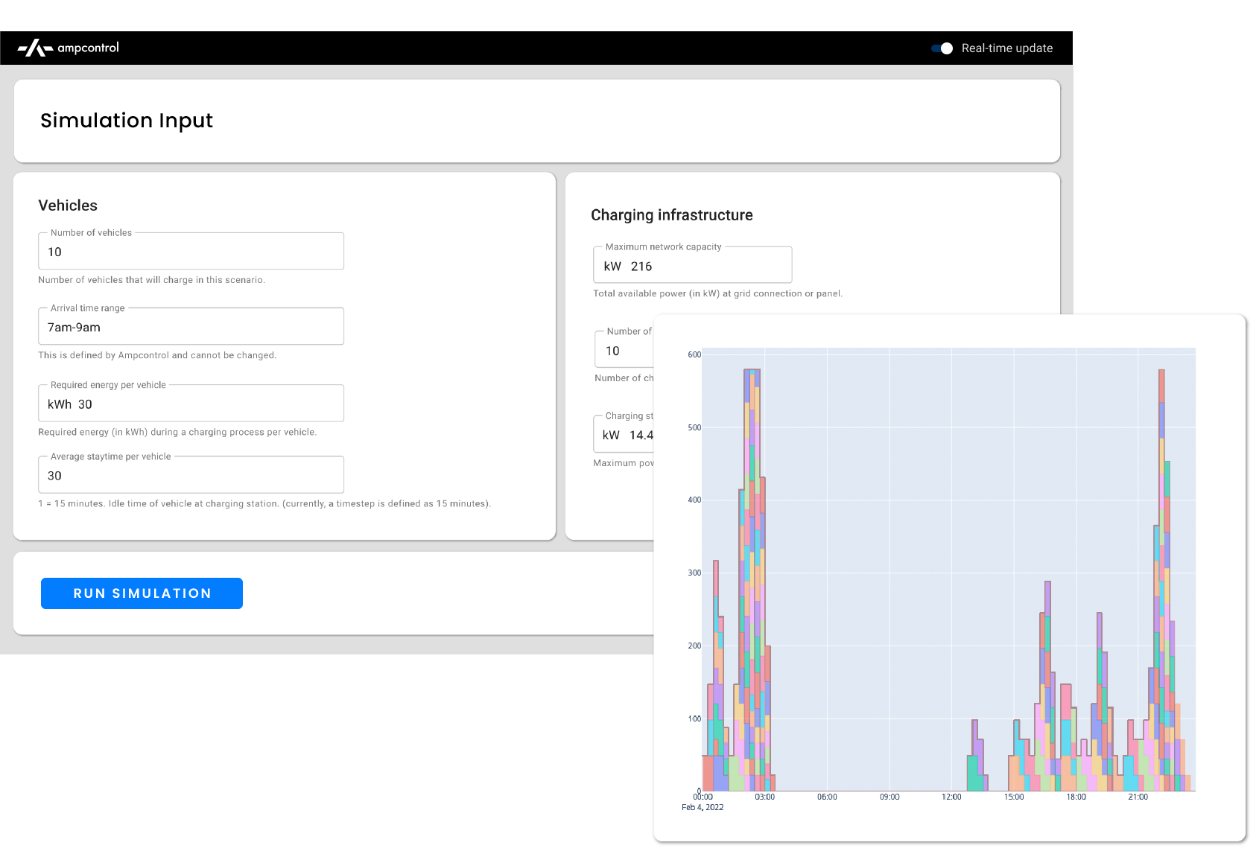
Task: Click the Charging infrastructure heading
Action: [671, 214]
